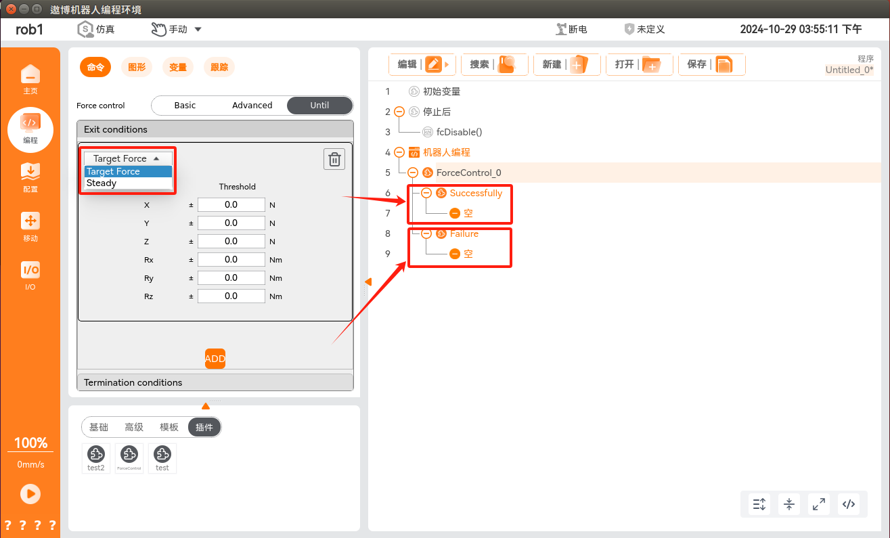Image resolution: width=890 pixels, height=538 pixels.
Task: Click the 保存 save button
Action: click(x=711, y=64)
